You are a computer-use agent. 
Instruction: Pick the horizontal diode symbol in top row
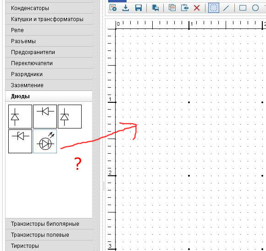coord(45,117)
